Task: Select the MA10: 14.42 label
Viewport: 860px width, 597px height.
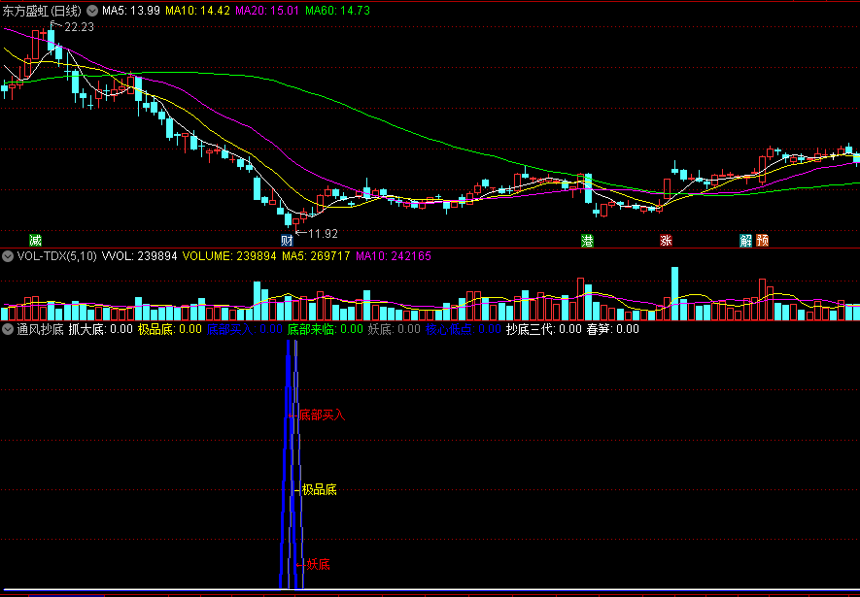Action: [x=197, y=11]
